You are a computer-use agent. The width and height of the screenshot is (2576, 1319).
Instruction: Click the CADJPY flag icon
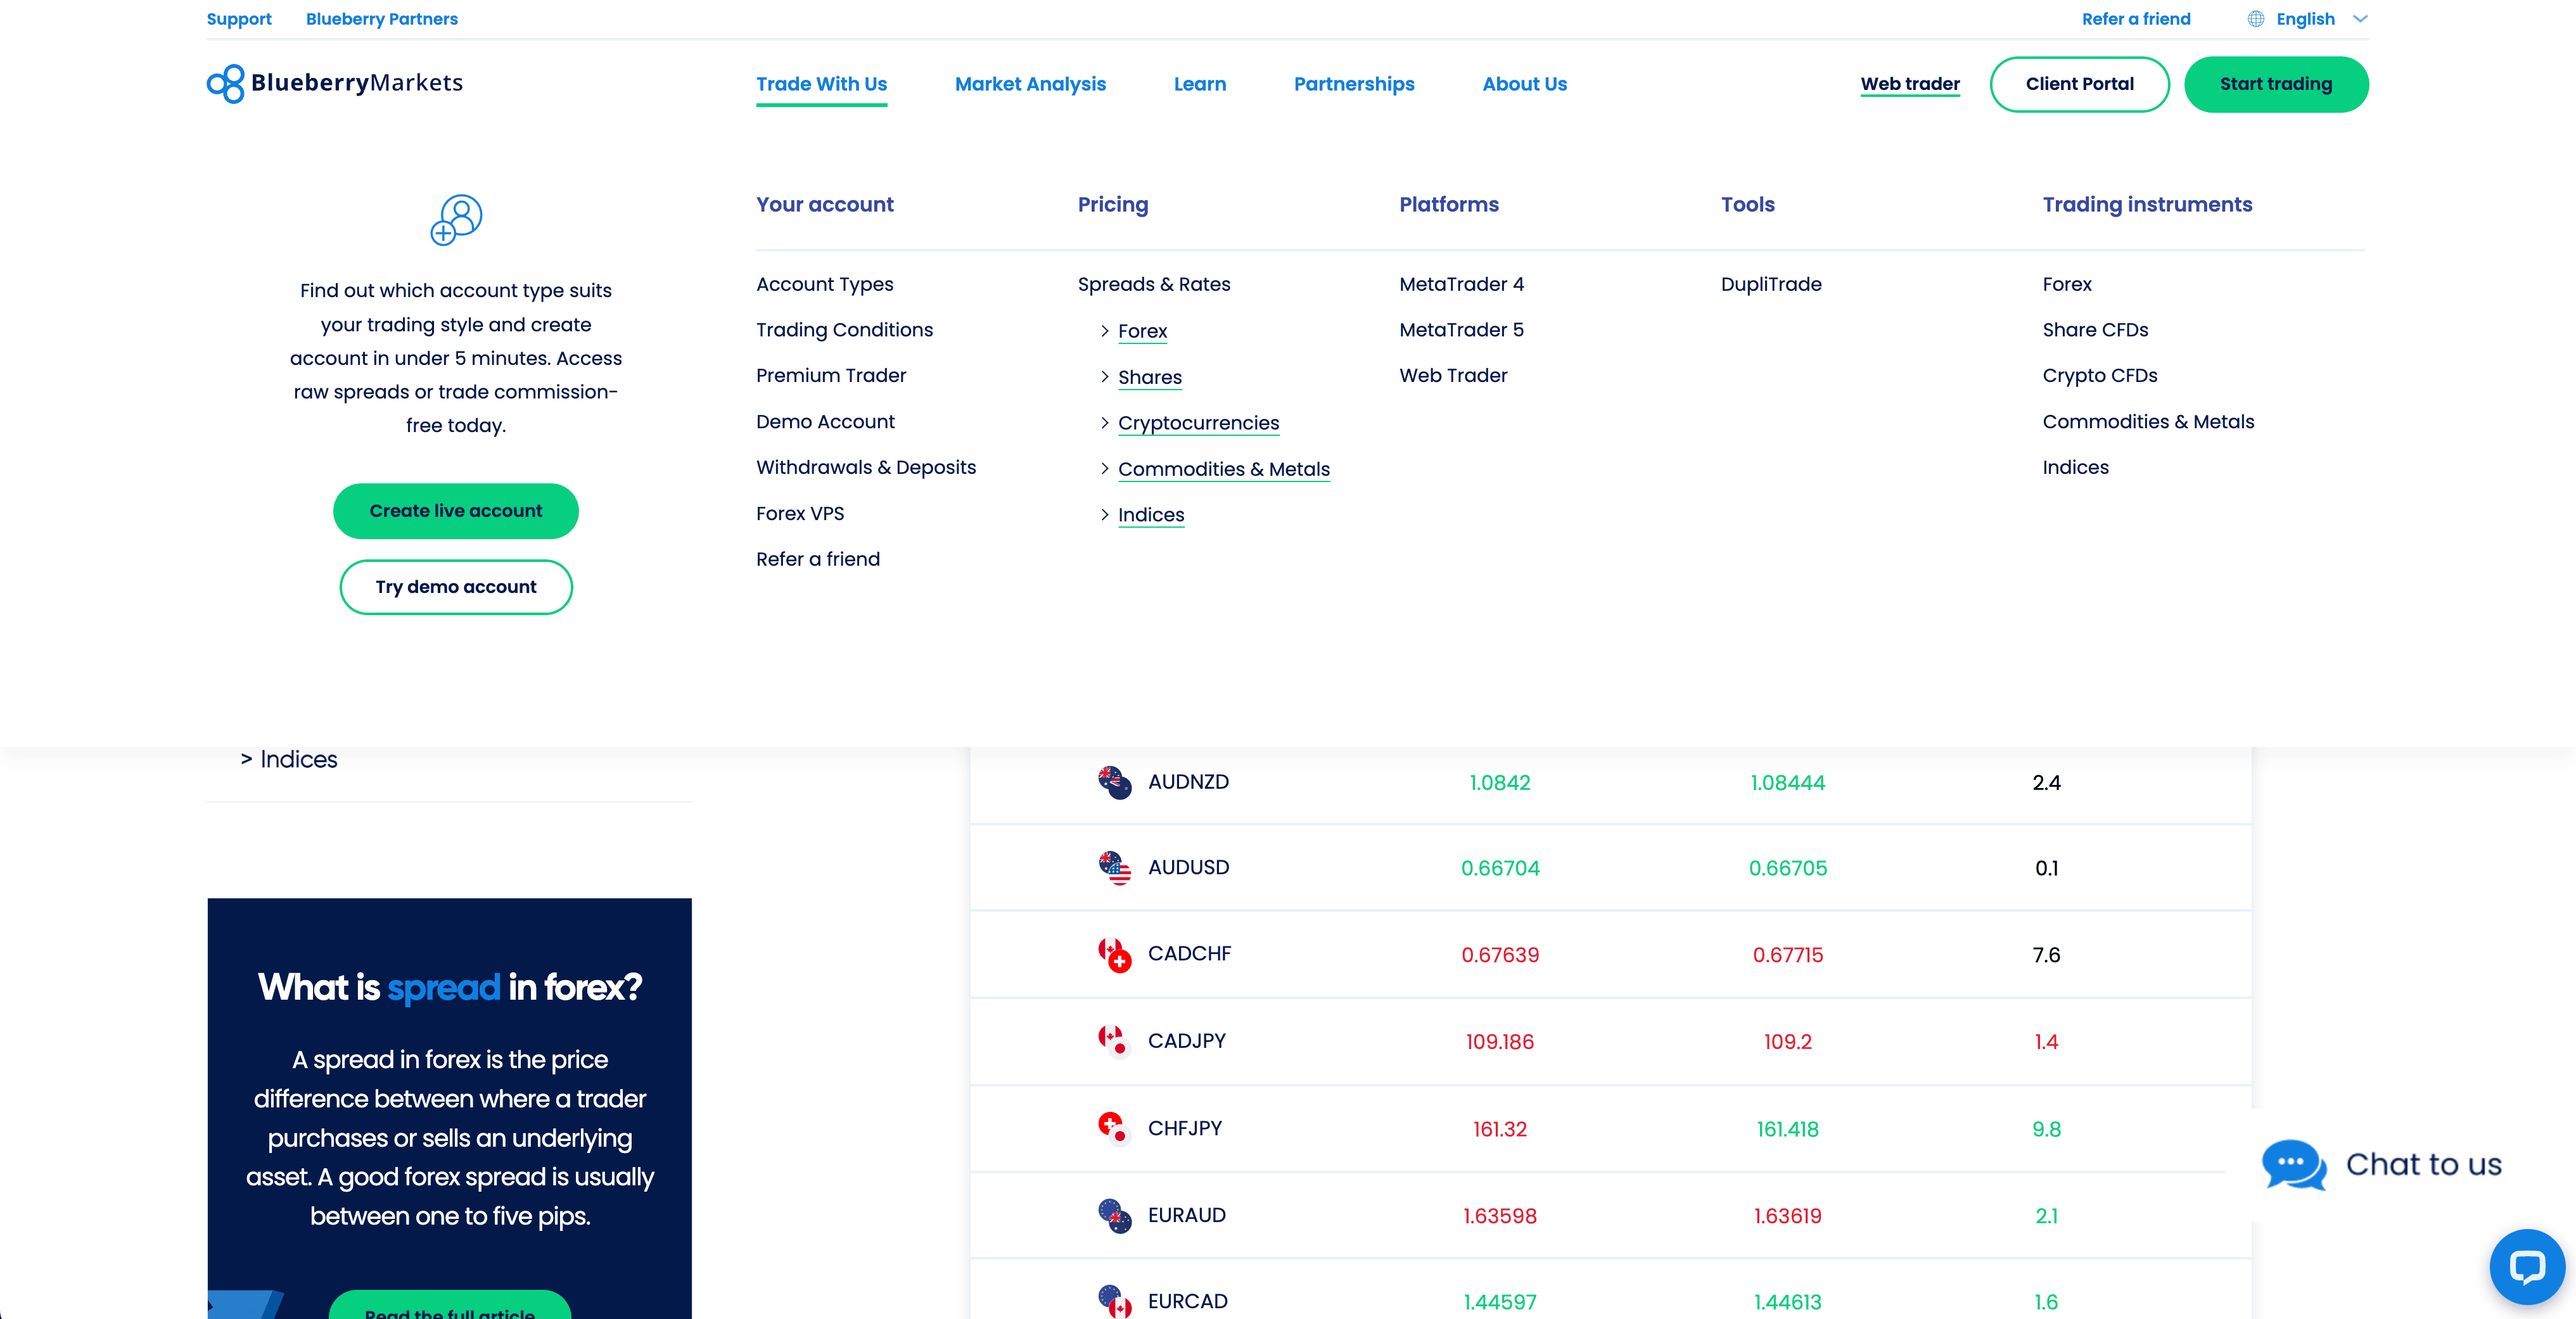(x=1114, y=1041)
